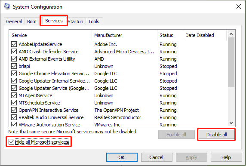Uncheck AMD Crash Defender Service checkbox

click(14, 52)
